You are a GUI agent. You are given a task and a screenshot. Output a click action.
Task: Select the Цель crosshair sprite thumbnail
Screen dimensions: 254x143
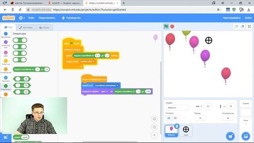coord(186,131)
